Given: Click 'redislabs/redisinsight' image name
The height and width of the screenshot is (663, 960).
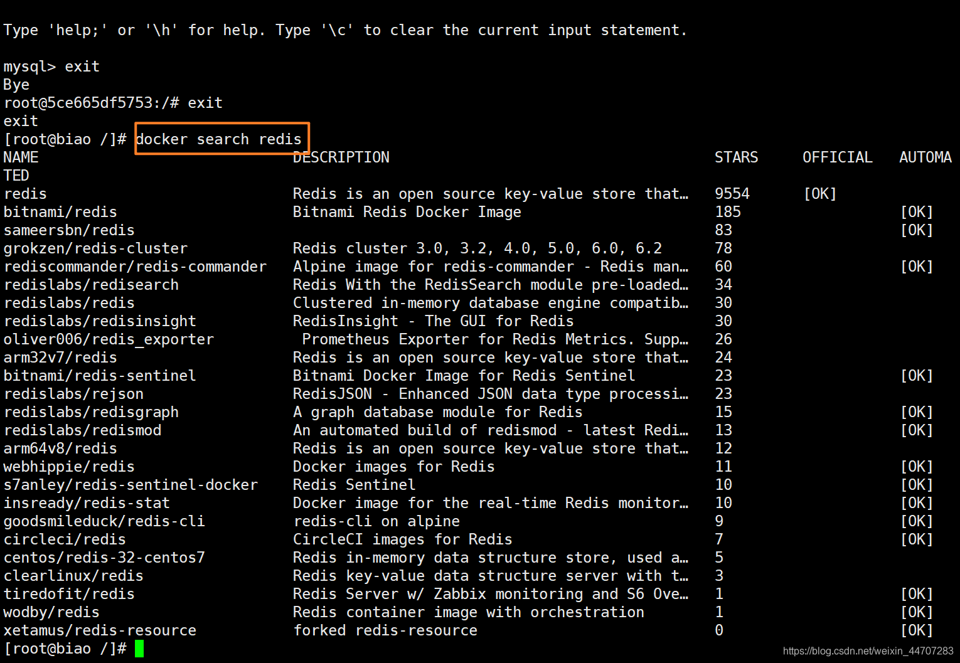Looking at the screenshot, I should pyautogui.click(x=100, y=321).
